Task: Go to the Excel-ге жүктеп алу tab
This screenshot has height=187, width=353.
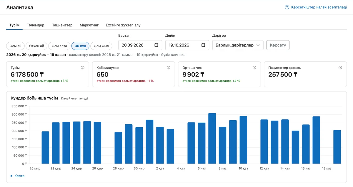Action: coord(123,25)
